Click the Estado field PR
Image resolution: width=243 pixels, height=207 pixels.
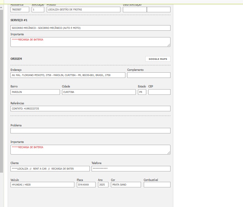point(142,92)
